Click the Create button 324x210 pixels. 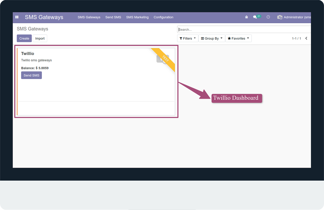24,38
